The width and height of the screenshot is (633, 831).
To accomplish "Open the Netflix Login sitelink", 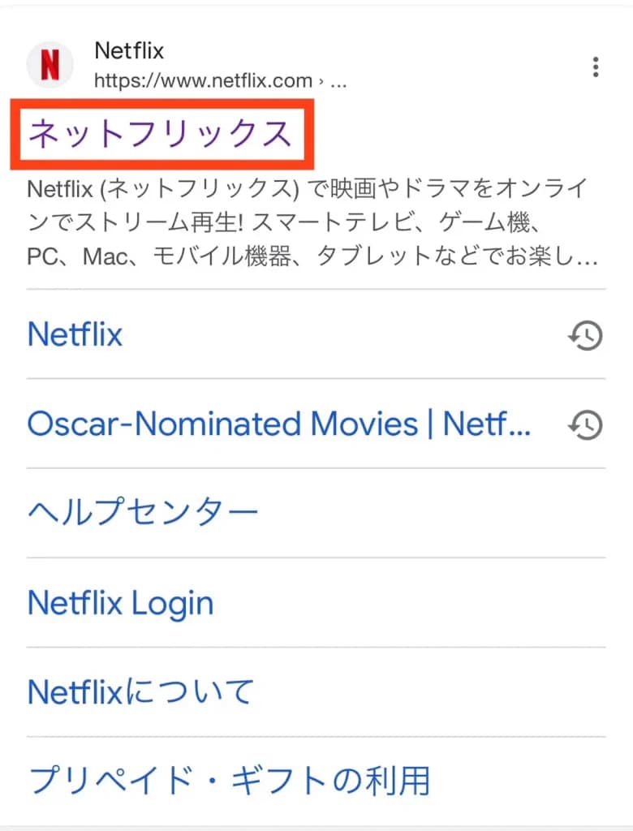I will click(120, 603).
